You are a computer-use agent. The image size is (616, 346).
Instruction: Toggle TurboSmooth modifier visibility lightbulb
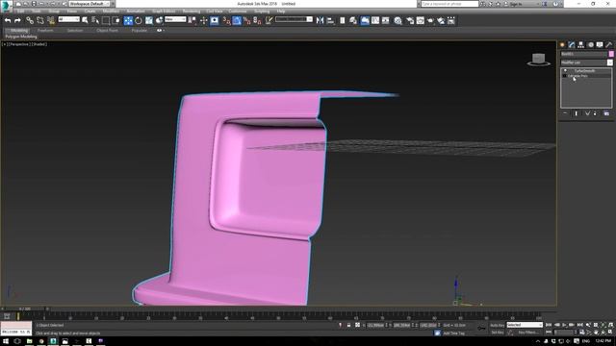565,70
